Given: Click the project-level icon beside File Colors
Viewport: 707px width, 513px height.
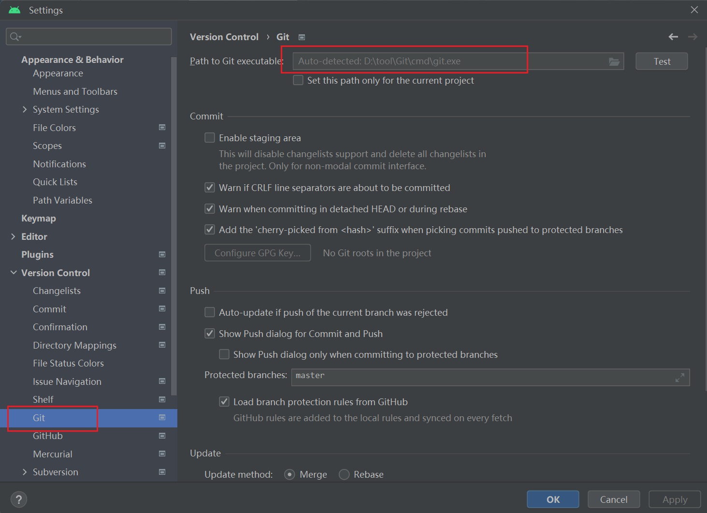Looking at the screenshot, I should pyautogui.click(x=162, y=128).
